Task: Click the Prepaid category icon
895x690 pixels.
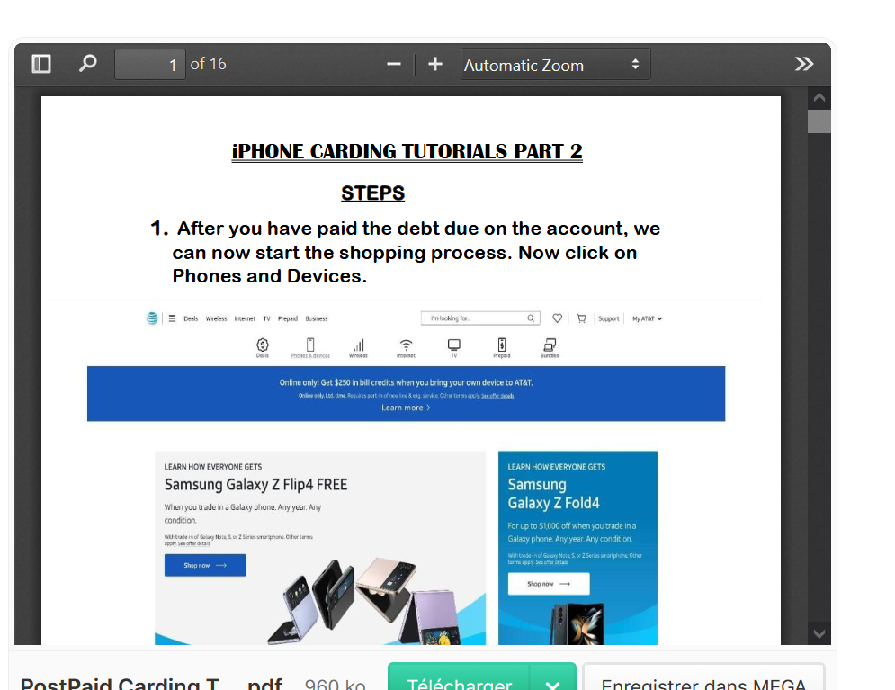Action: click(x=502, y=346)
